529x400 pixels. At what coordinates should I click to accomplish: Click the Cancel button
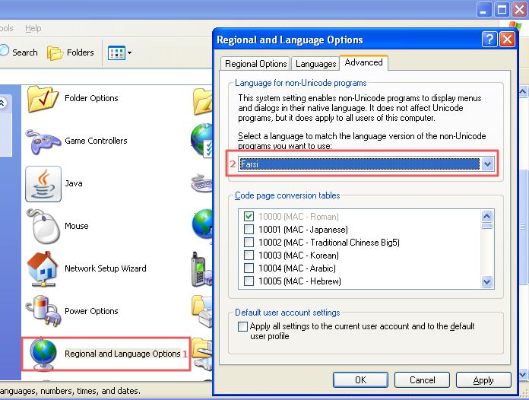pos(422,380)
